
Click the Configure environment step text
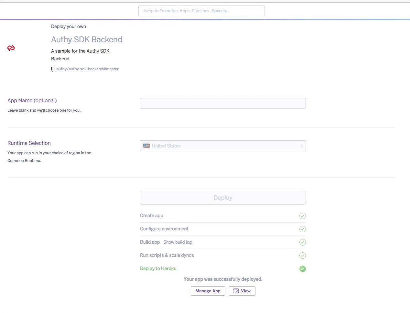(x=164, y=229)
